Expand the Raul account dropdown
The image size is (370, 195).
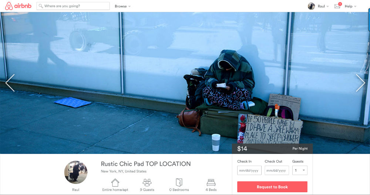(x=323, y=6)
